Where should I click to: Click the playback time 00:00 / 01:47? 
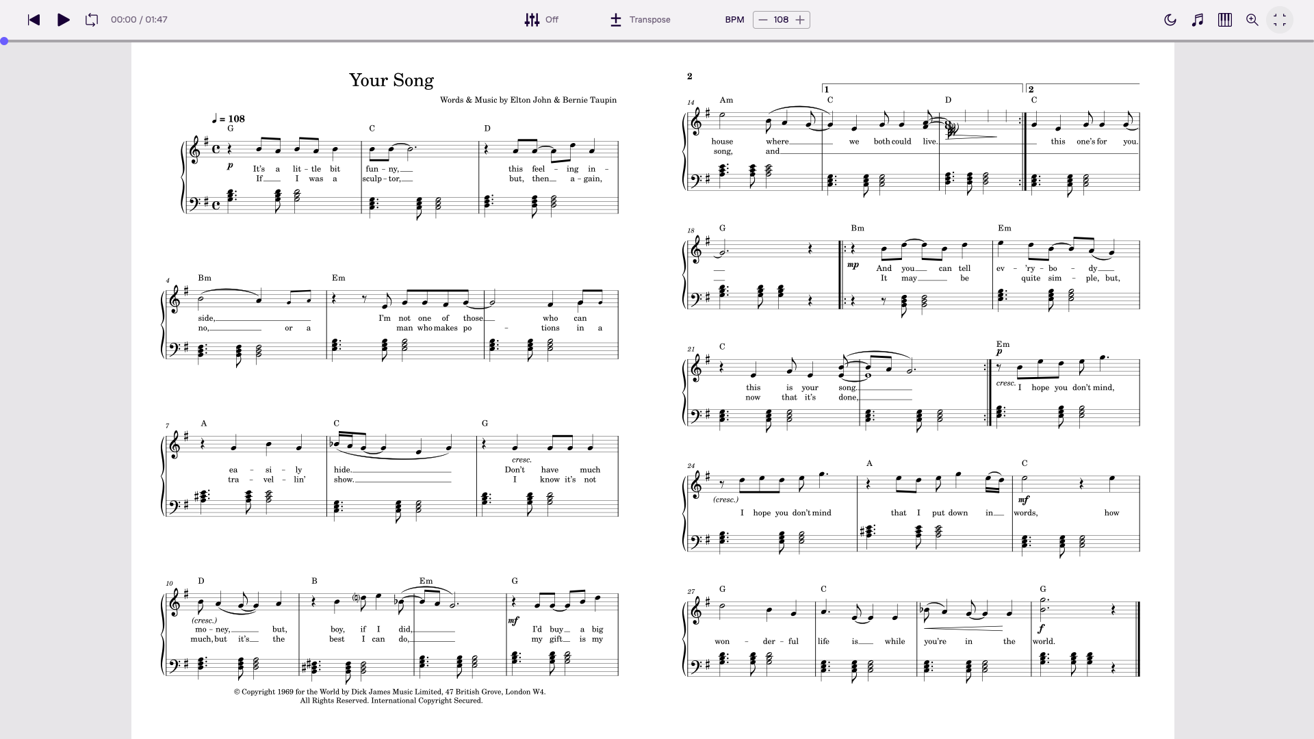click(x=139, y=20)
